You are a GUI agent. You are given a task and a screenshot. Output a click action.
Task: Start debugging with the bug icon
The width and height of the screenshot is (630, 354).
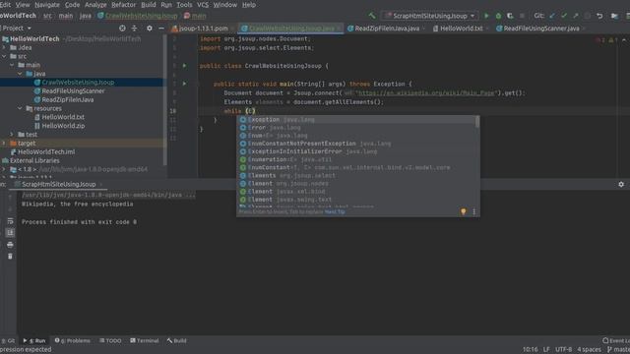click(x=498, y=16)
